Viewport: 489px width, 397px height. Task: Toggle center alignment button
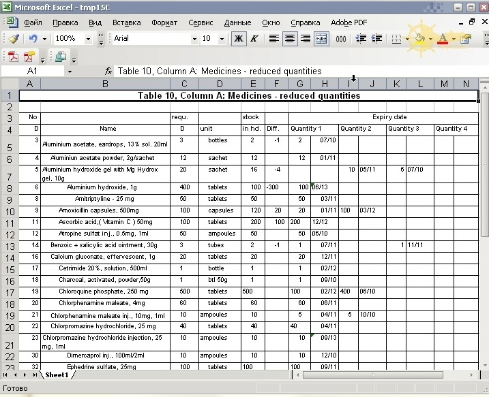[x=290, y=39]
